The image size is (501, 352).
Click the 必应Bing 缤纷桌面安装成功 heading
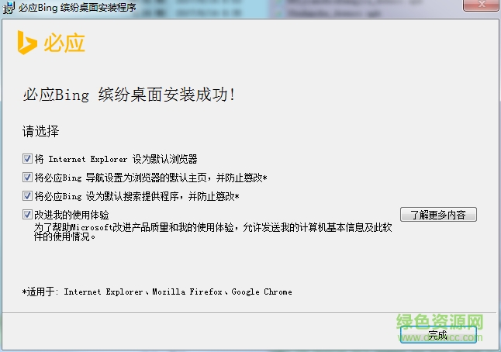pyautogui.click(x=129, y=95)
